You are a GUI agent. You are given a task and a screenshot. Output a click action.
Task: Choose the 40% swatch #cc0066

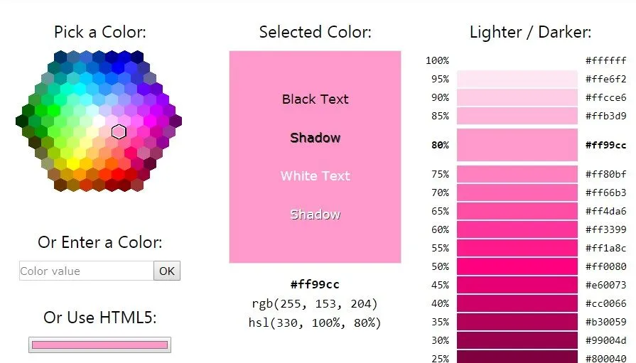[517, 303]
